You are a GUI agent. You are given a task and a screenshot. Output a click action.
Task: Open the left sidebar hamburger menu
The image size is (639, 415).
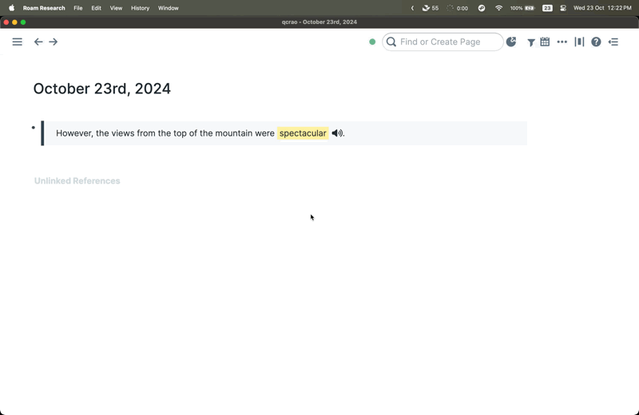(17, 41)
